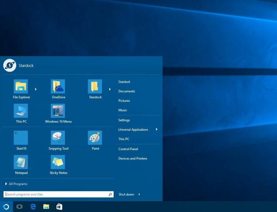The width and height of the screenshot is (277, 212).
Task: Expand the File Explorer jump list arrow
Action: 35,89
